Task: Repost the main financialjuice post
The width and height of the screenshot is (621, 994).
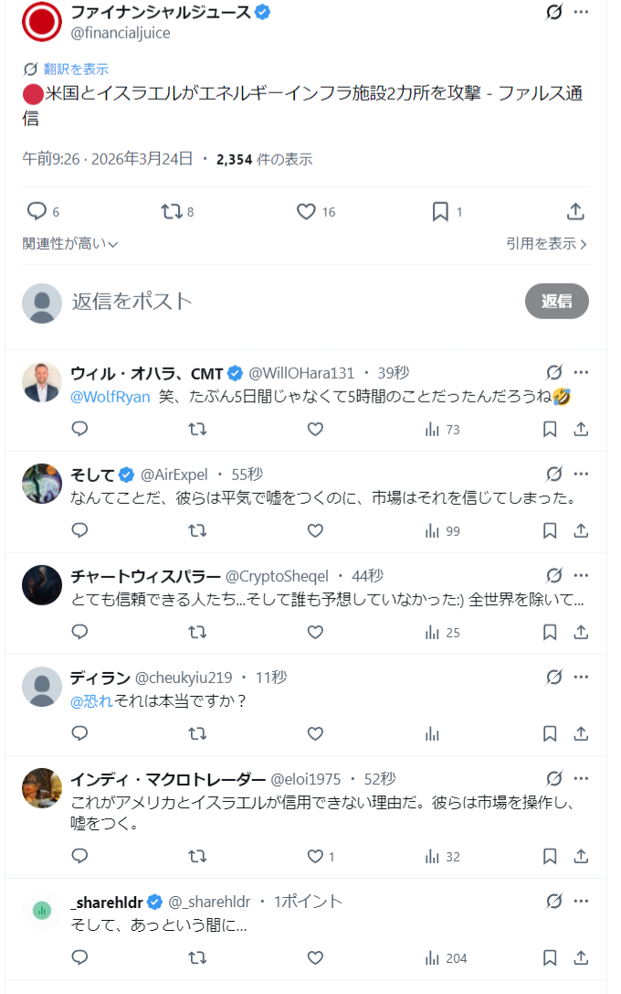Action: [x=171, y=211]
